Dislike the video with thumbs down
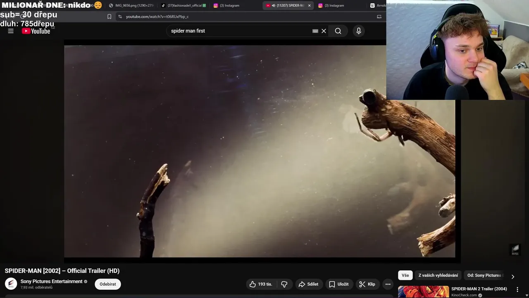The height and width of the screenshot is (298, 529). tap(284, 284)
